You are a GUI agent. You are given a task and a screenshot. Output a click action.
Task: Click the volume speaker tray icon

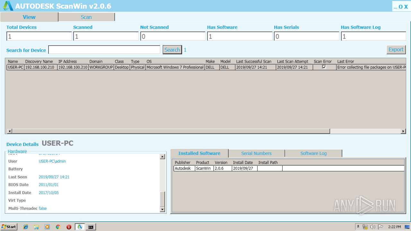(x=372, y=227)
